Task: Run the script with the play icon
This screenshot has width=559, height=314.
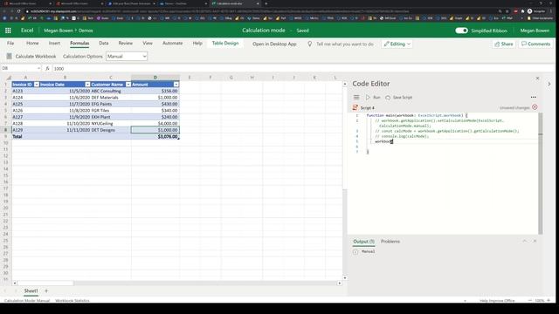Action: click(x=368, y=97)
